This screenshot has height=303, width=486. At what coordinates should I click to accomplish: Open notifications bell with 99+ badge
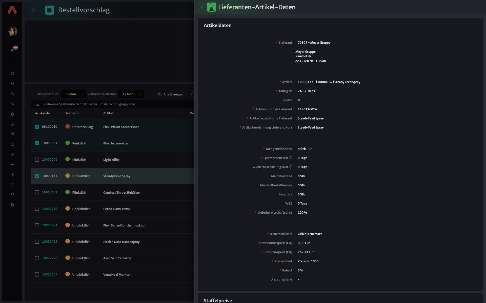tap(12, 50)
